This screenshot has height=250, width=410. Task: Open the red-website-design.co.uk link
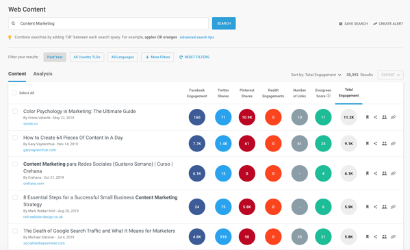click(x=43, y=216)
